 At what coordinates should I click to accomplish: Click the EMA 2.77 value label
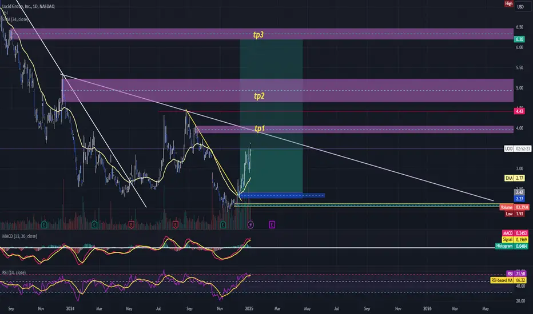[515, 178]
